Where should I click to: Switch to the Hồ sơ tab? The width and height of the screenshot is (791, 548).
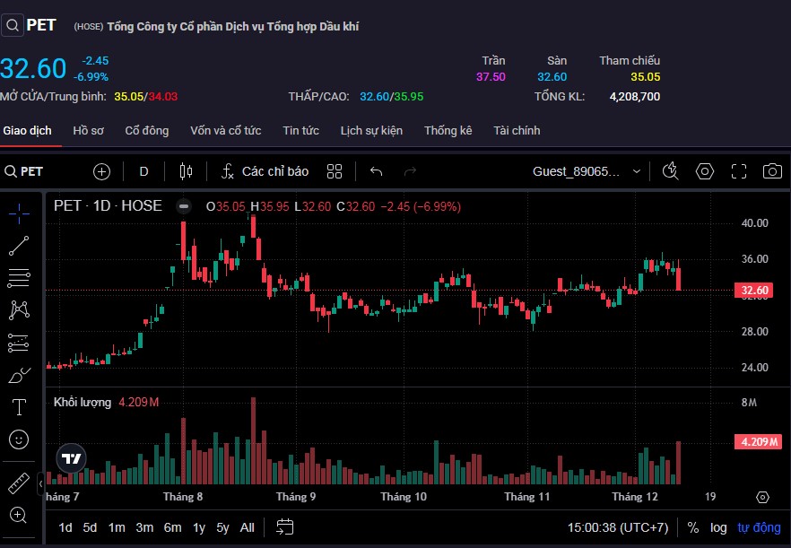[x=88, y=130]
